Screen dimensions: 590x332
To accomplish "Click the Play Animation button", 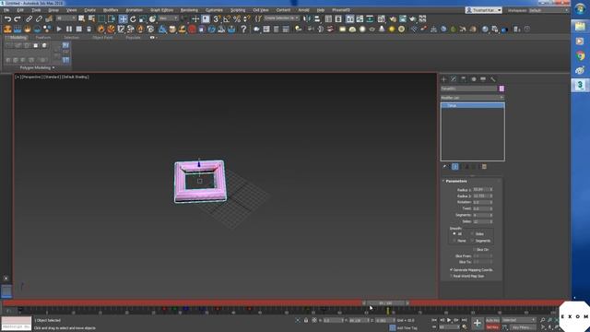I will pyautogui.click(x=449, y=320).
